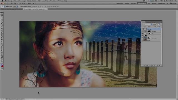Select the Spot Healing Brush tool
Screen dimensions: 178x100
point(2,28)
